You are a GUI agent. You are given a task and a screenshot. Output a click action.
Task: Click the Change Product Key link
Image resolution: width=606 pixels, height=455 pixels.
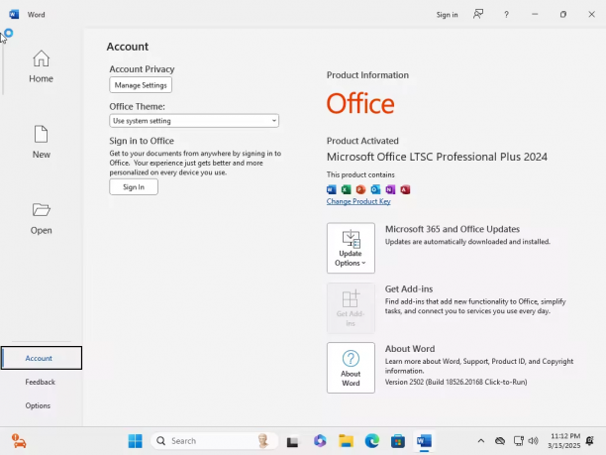point(358,201)
